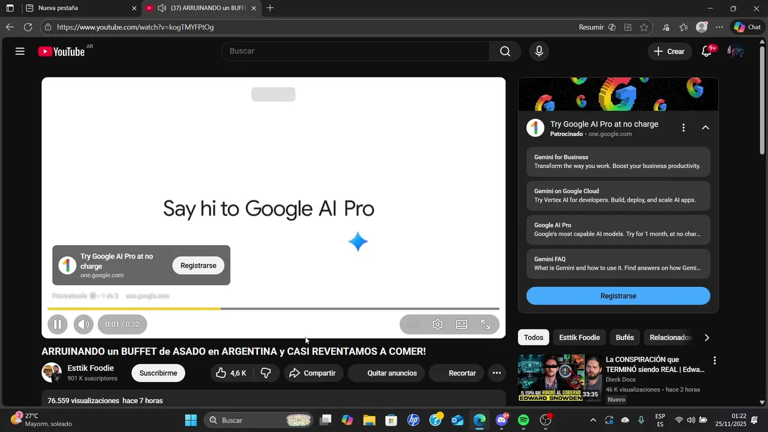The image size is (768, 432).
Task: Subscribe with the Suscribirme button
Action: pos(158,373)
